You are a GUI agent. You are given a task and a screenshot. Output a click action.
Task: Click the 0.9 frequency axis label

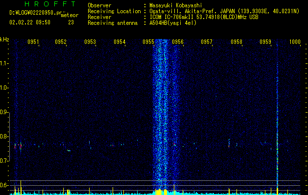point(4,112)
